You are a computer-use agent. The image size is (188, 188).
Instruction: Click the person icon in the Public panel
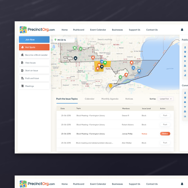click(185, 47)
